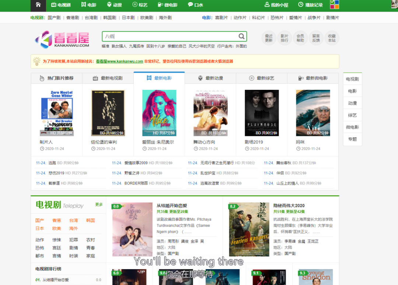Open 留言反馈 round icon button
The height and width of the screenshot is (285, 398).
click(316, 38)
